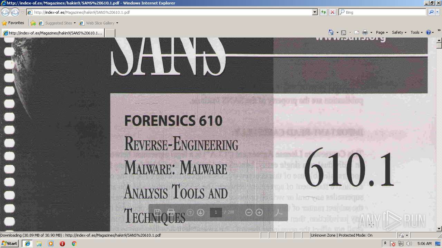442x248 pixels.
Task: Open the Windows Explorer folder taskbar icon
Action: click(39, 244)
